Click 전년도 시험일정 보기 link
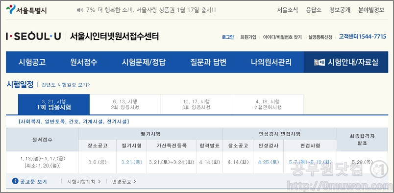This screenshot has height=193, width=394. click(x=66, y=85)
